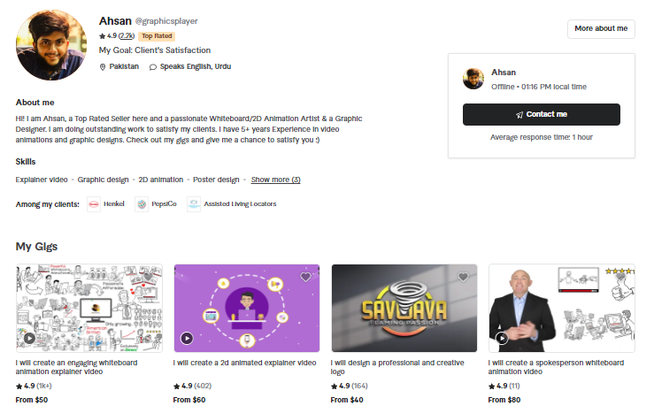This screenshot has height=406, width=654.
Task: Play the 2d animated explainer gig video
Action: coord(187,338)
